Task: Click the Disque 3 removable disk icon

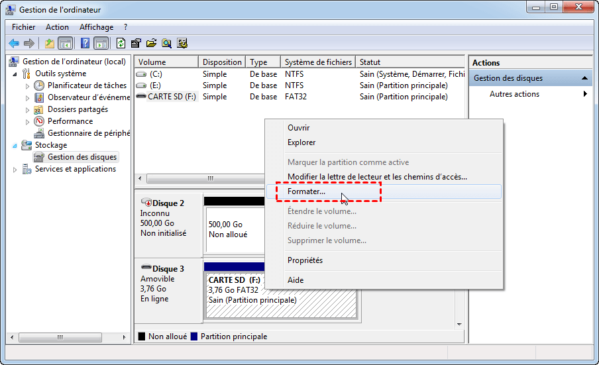Action: 146,267
